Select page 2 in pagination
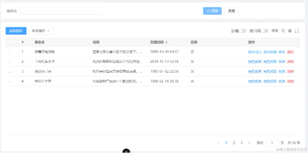The width and height of the screenshot is (308, 153). [234, 143]
